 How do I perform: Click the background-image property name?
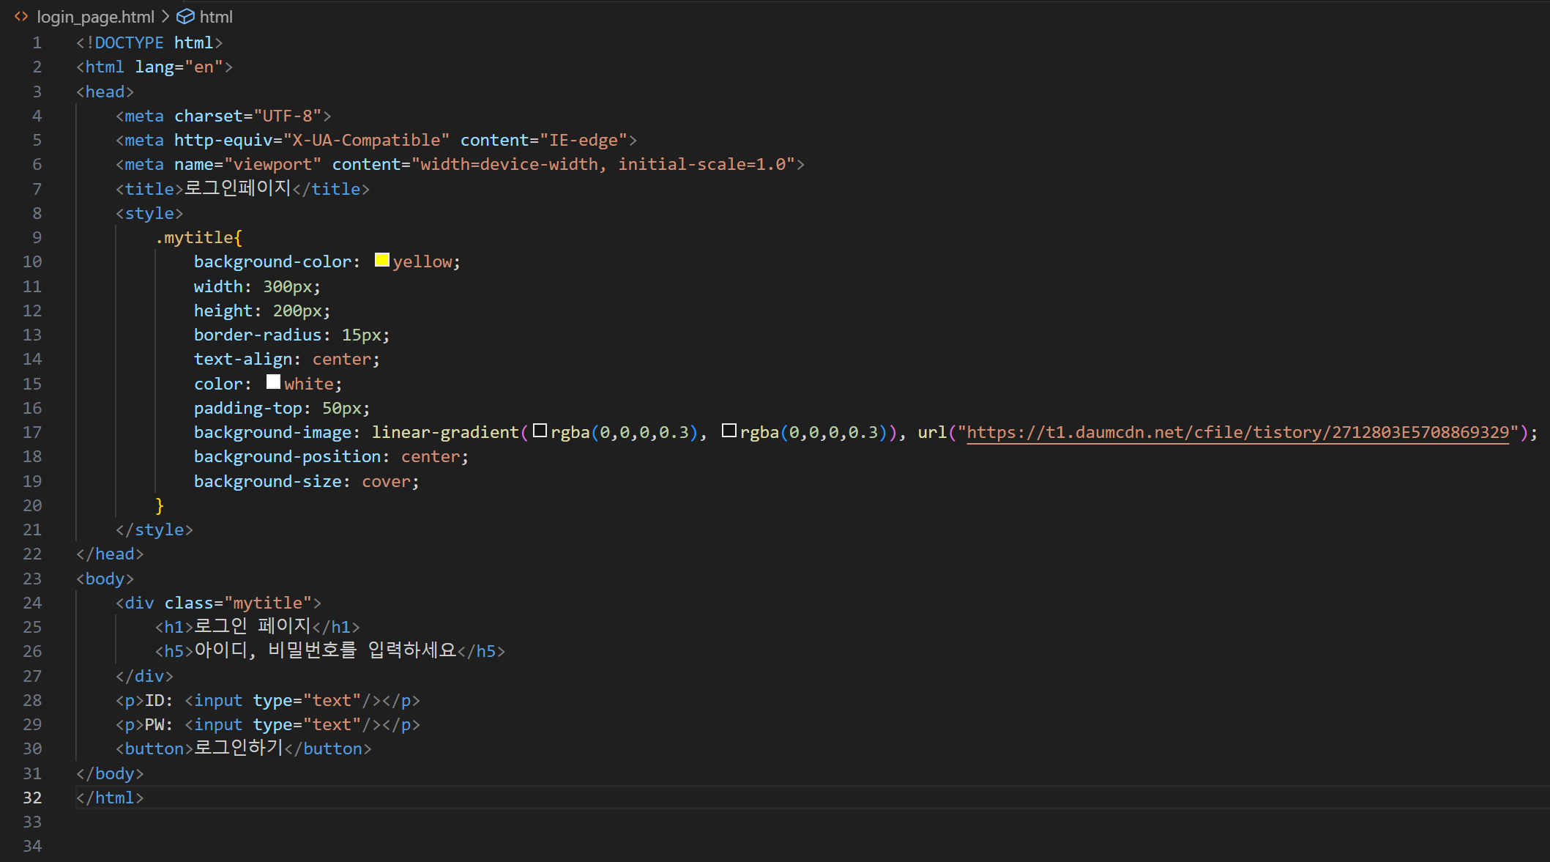(x=272, y=432)
